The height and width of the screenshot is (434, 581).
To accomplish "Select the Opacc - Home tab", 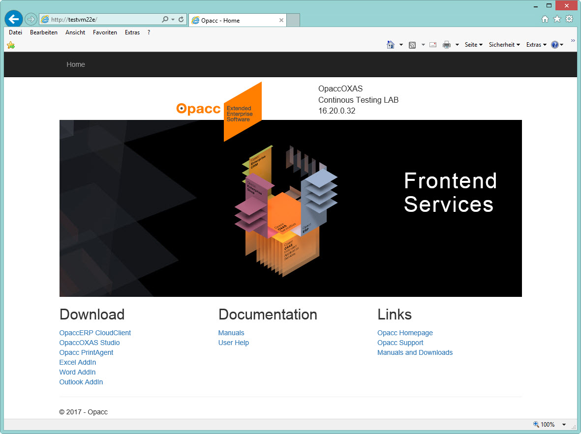I will (237, 20).
